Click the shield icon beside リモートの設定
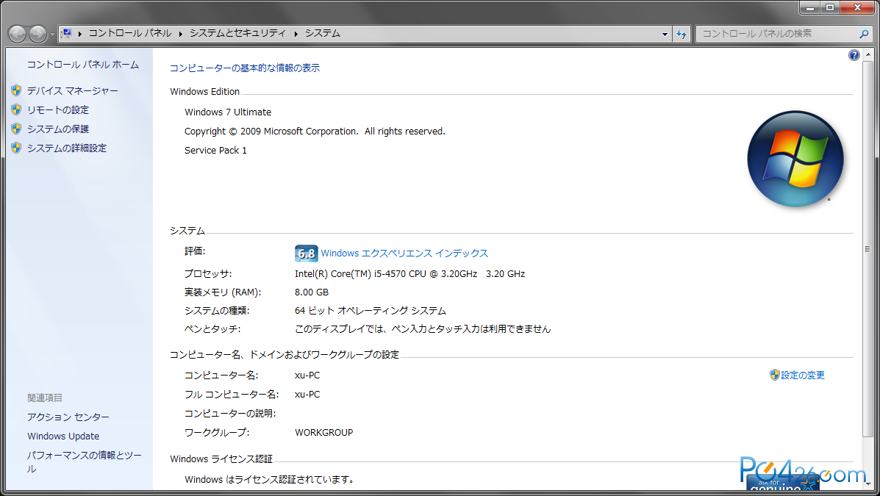 click(16, 109)
